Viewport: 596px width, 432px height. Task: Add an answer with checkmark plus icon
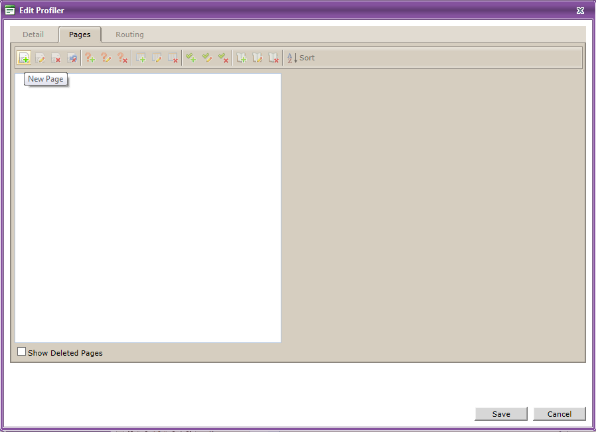click(x=190, y=58)
